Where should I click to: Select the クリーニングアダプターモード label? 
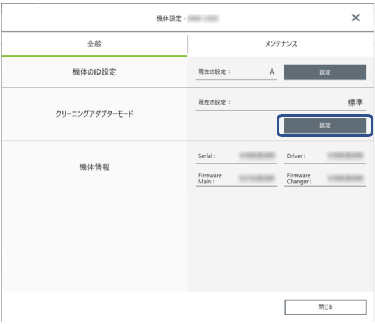coord(94,114)
